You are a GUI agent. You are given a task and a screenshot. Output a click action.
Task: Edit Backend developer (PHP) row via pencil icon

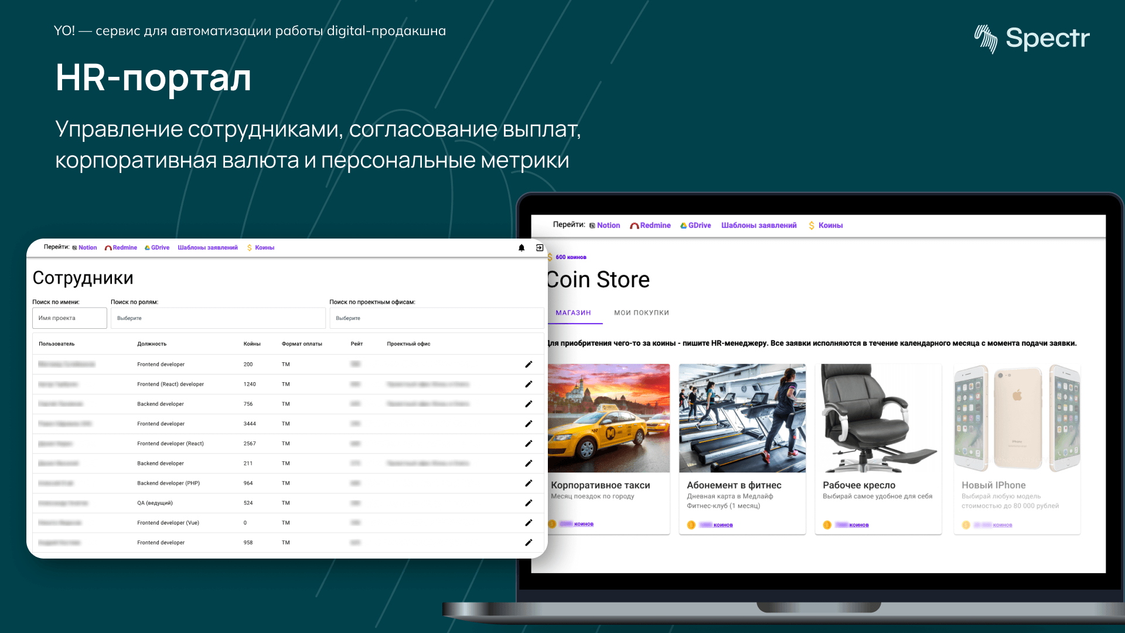pyautogui.click(x=529, y=483)
